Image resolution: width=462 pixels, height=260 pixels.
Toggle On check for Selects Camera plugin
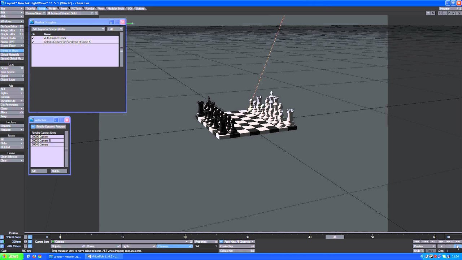pyautogui.click(x=33, y=42)
